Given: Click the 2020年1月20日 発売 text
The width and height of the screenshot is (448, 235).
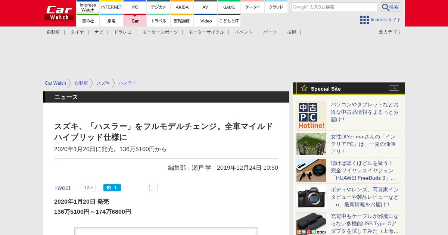Looking at the screenshot, I should click(81, 202).
